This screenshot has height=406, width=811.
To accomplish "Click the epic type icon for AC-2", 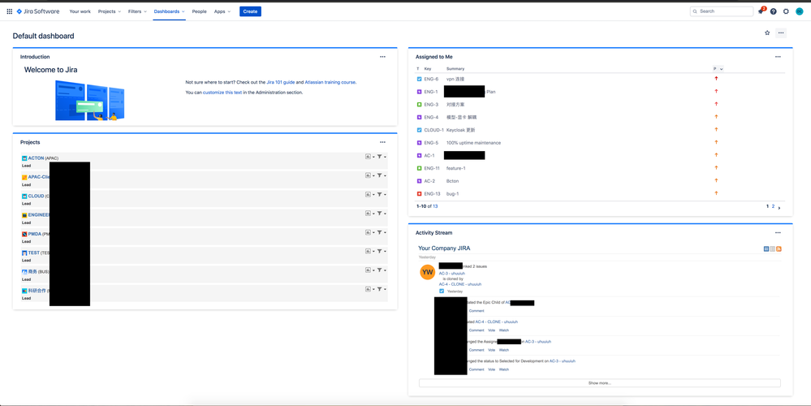I will [419, 181].
